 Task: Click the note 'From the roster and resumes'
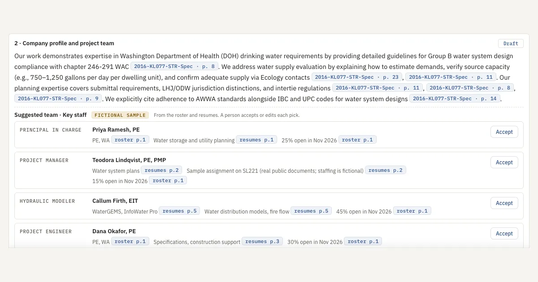point(226,115)
